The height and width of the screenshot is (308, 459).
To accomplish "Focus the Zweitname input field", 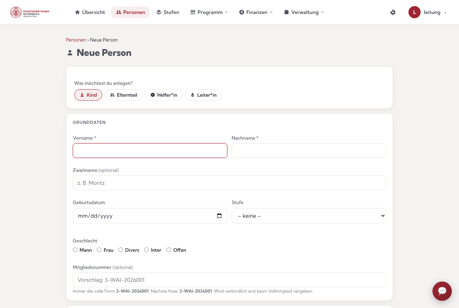I will click(x=229, y=183).
